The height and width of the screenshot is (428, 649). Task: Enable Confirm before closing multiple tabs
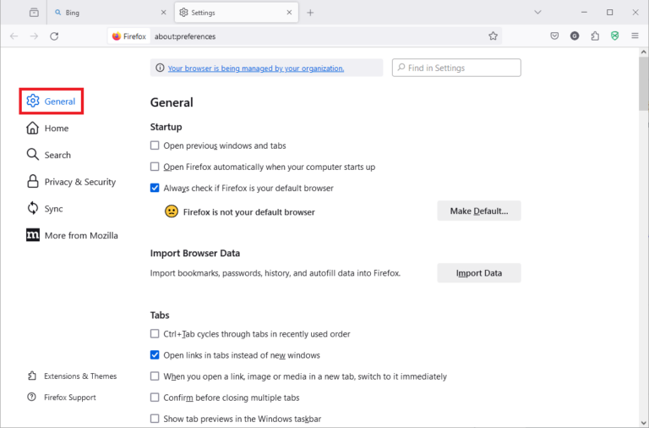155,398
